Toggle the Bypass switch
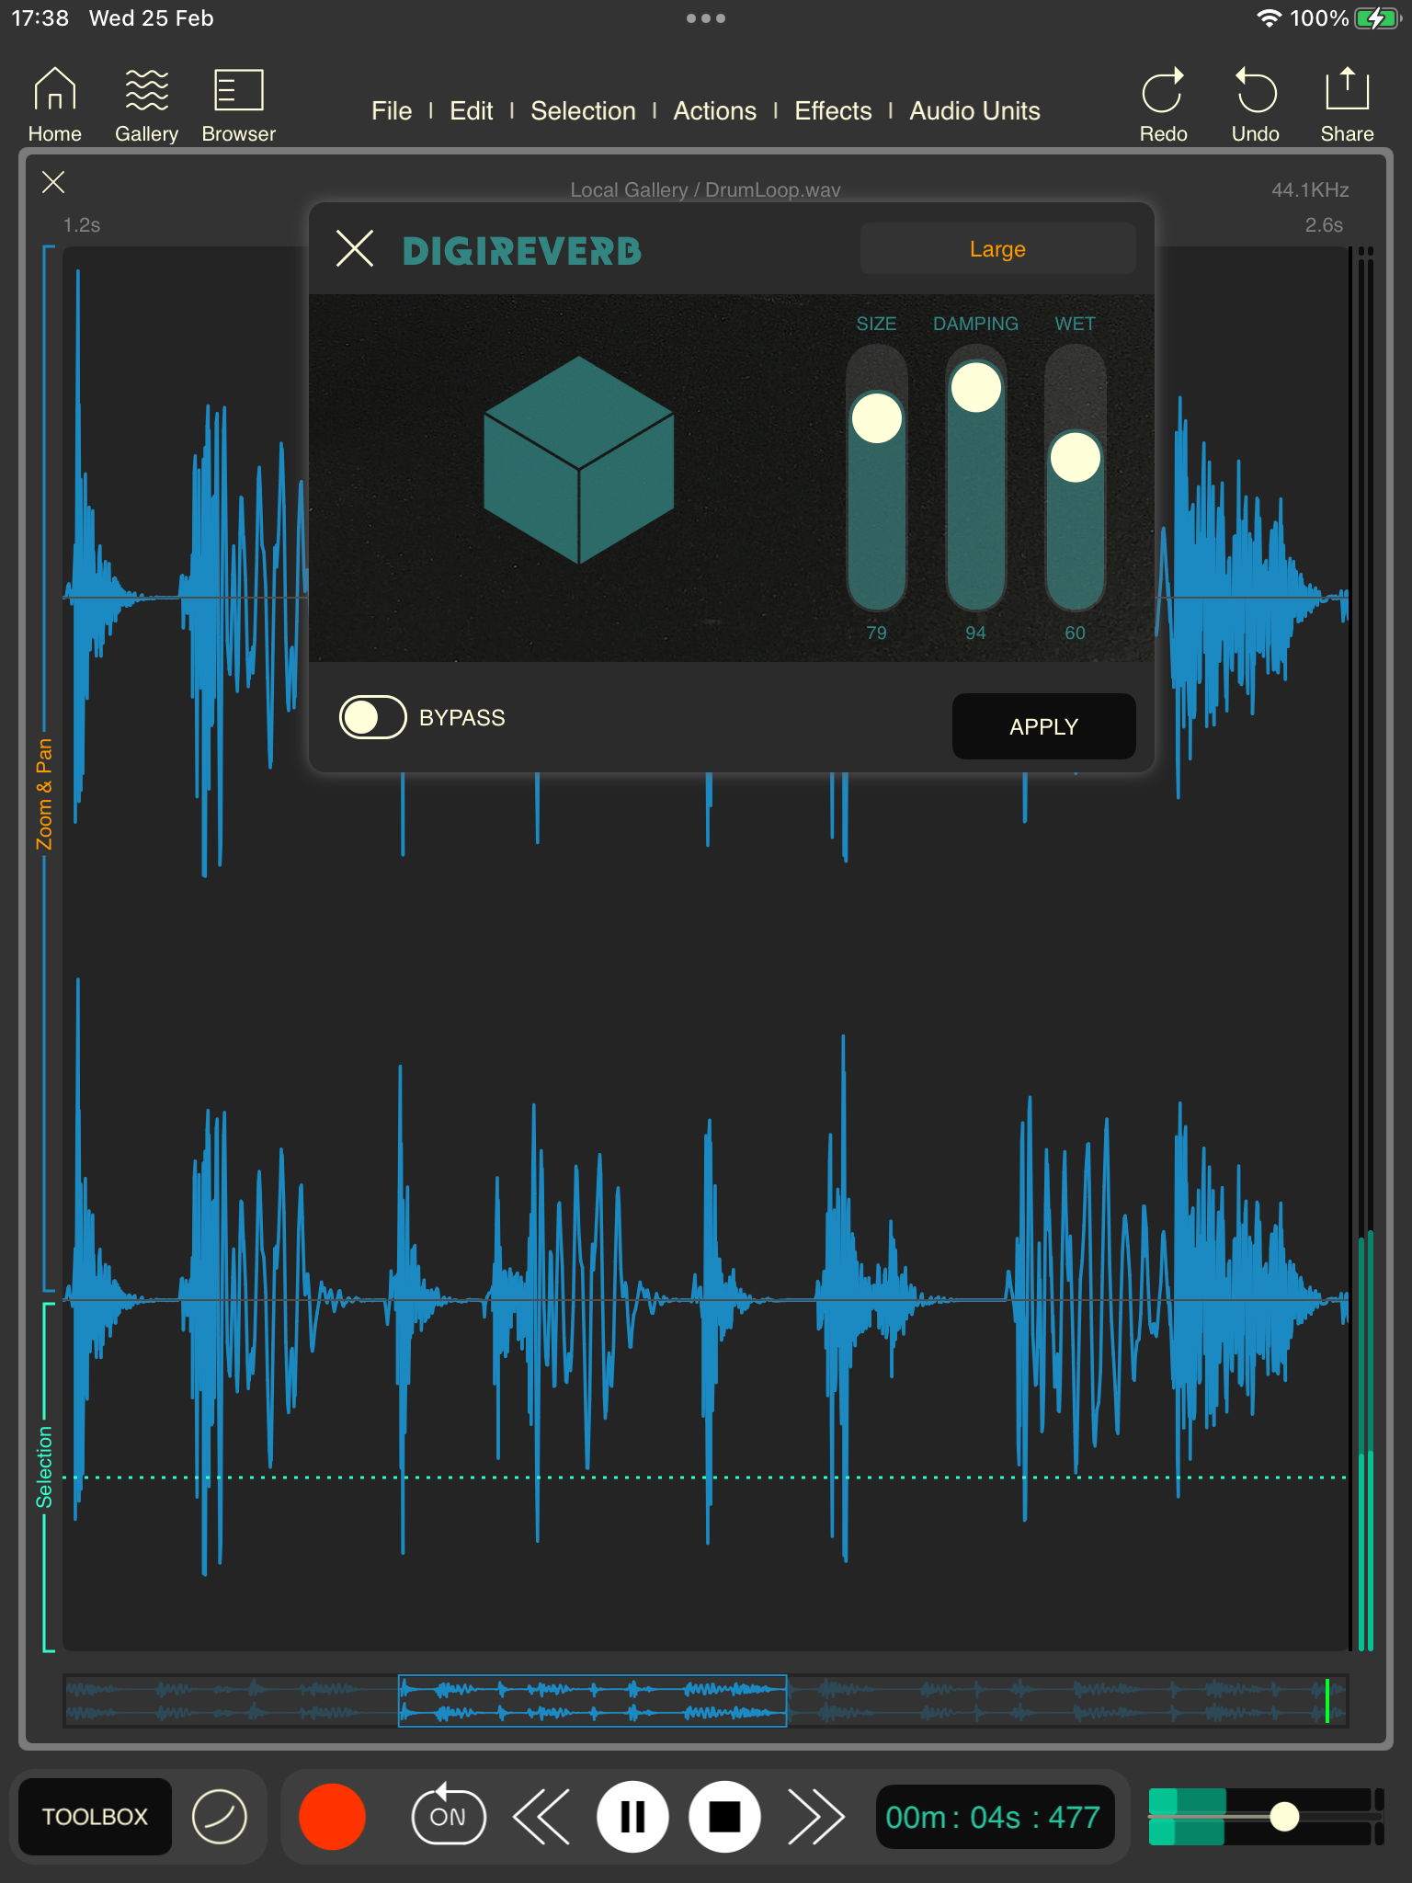Screen dimensions: 1412x1883 (372, 717)
